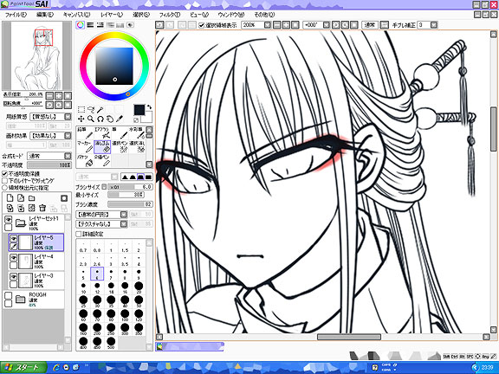Create a new linework layer
The height and width of the screenshot is (374, 499).
pyautogui.click(x=21, y=198)
